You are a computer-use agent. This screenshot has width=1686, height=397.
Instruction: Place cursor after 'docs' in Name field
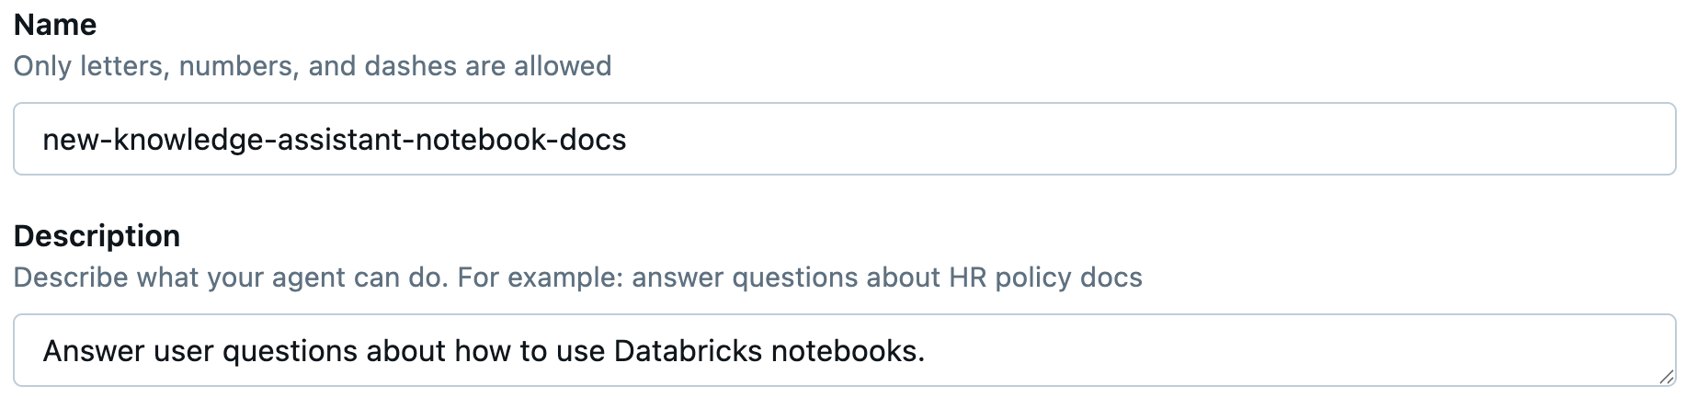(x=628, y=140)
